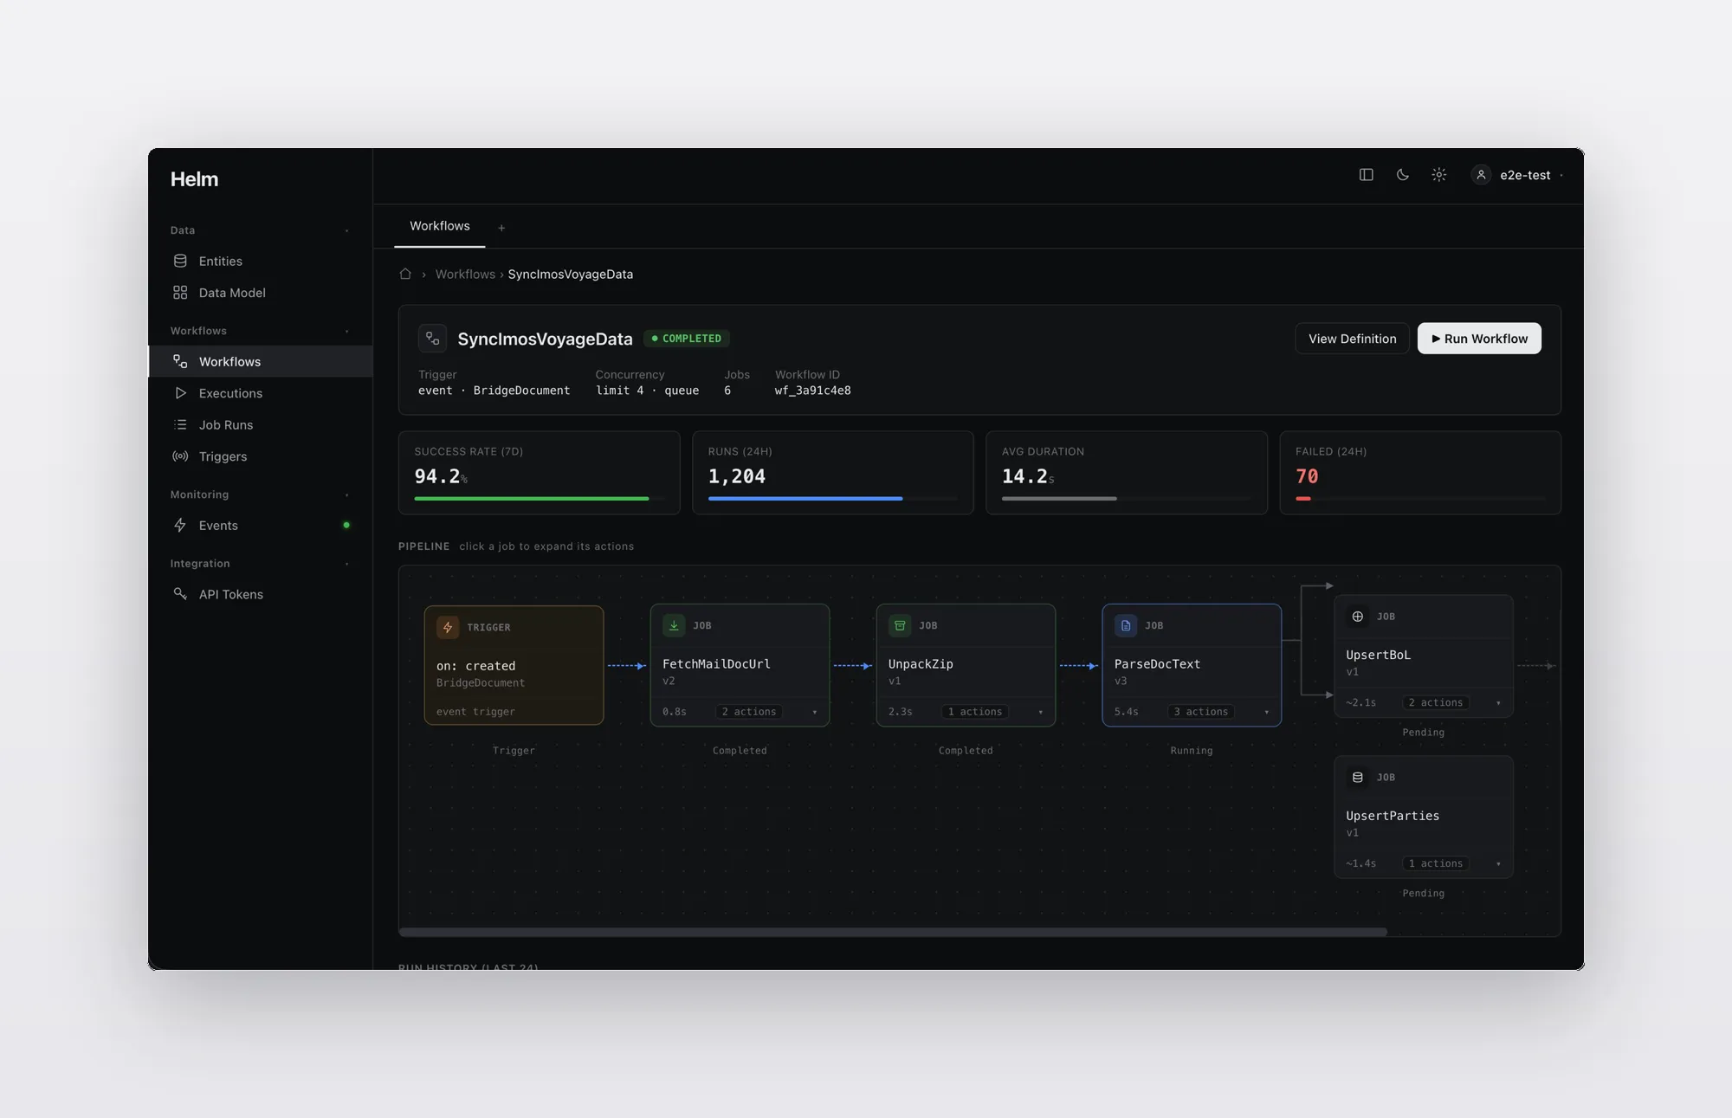Click the UnpackZip archive icon
Screen dimensions: 1732x1118
tap(900, 625)
